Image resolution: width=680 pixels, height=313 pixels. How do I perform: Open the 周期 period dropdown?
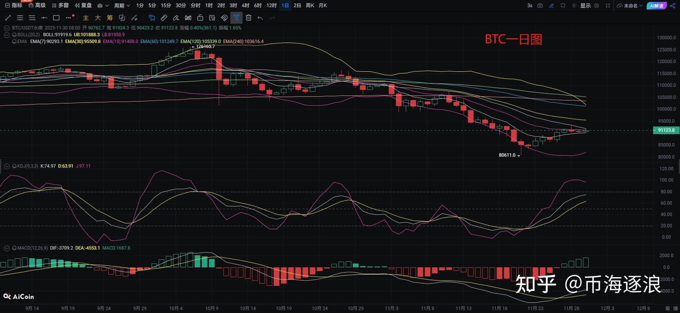[x=119, y=5]
